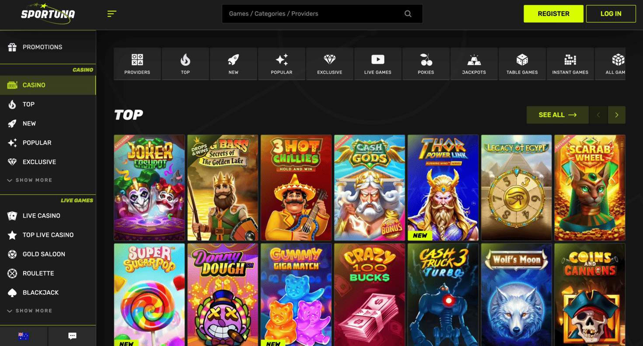The height and width of the screenshot is (346, 643).
Task: Open the Legacy of Egypt game
Action: [517, 188]
